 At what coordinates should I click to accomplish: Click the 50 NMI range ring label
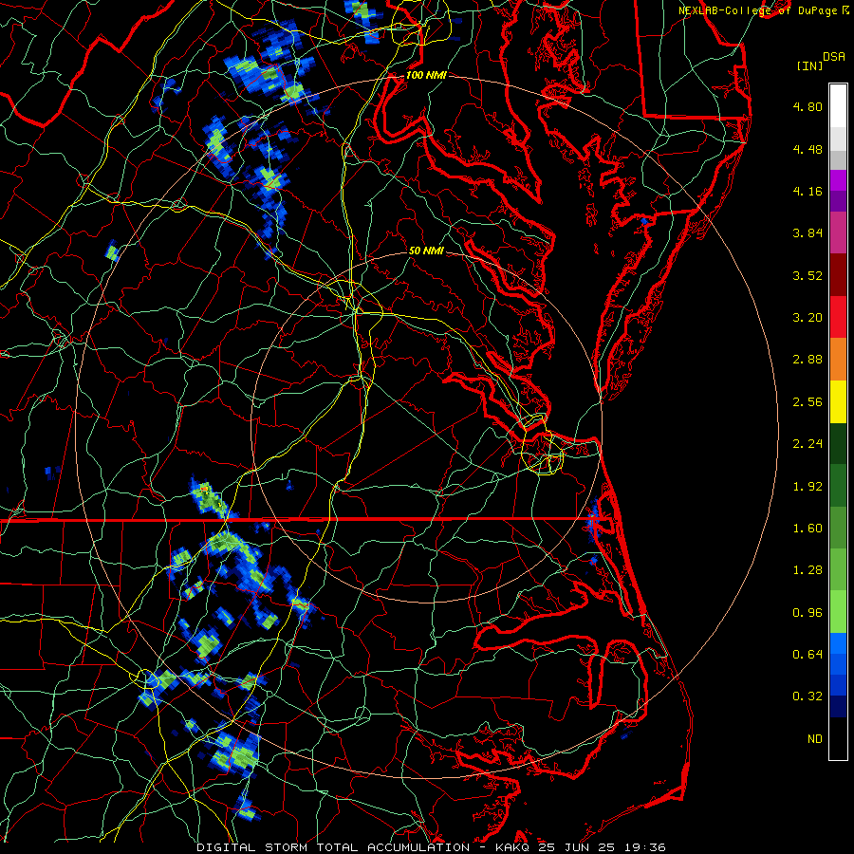(426, 251)
